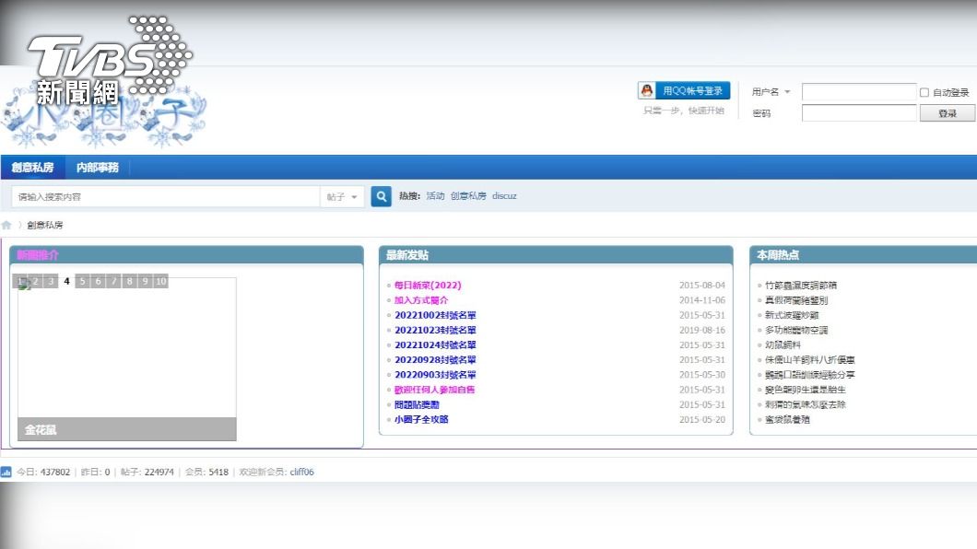Enable the 自动登录 checkbox

(x=924, y=92)
